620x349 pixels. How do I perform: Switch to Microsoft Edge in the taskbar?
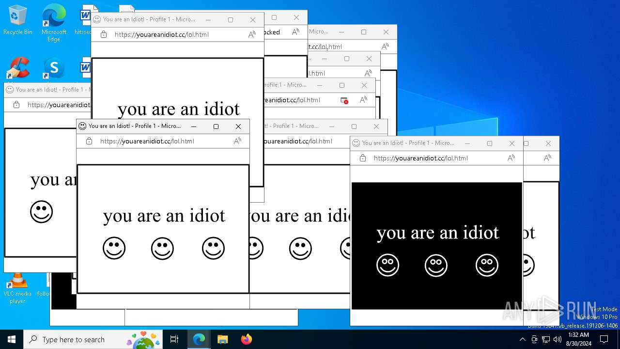coord(199,339)
